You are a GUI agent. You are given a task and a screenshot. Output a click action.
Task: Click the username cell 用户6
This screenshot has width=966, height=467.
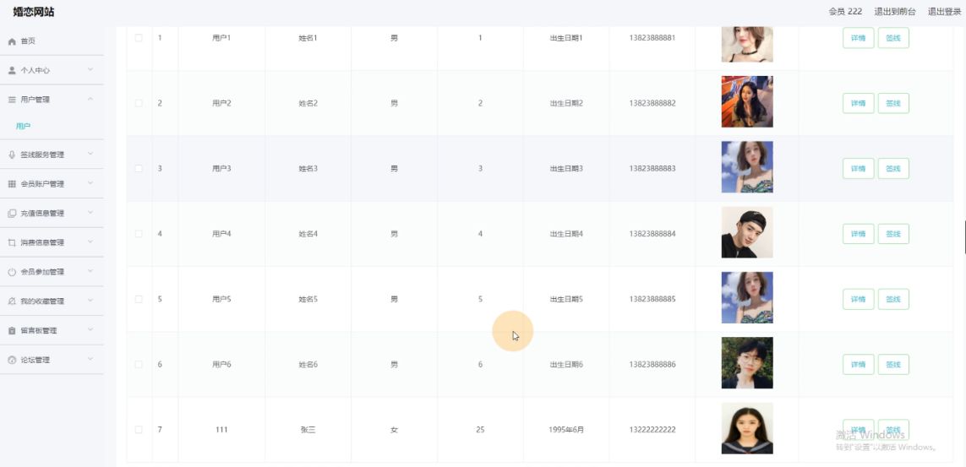coord(221,364)
